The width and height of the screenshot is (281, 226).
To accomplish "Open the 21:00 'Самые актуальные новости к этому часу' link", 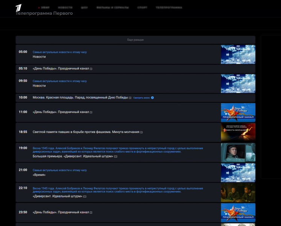I will (60, 170).
